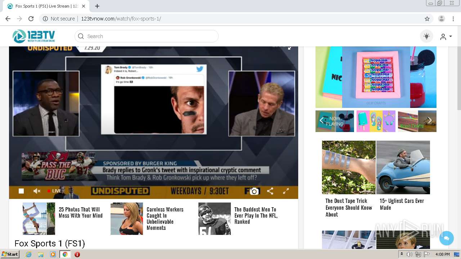The height and width of the screenshot is (259, 461).
Task: Open file explorer from taskbar
Action: (41, 254)
